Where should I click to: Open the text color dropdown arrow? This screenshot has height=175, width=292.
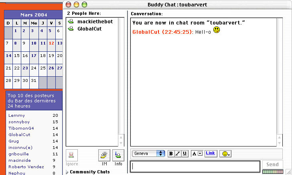pyautogui.click(x=200, y=154)
